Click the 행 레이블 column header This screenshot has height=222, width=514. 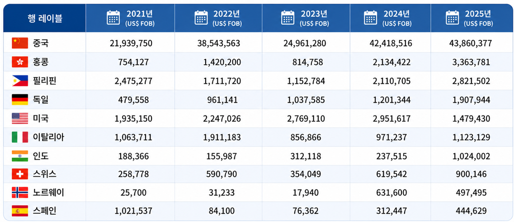[45, 19]
